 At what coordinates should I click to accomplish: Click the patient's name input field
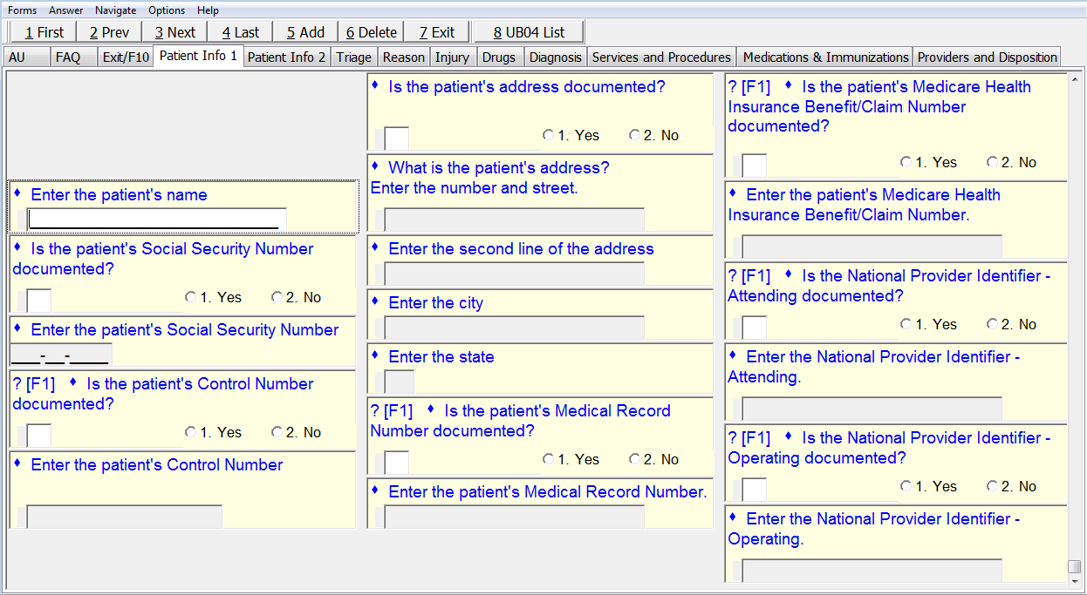[x=157, y=219]
